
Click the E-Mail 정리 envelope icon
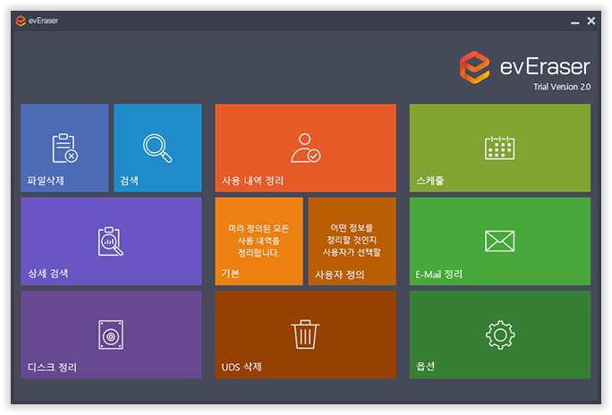point(499,241)
